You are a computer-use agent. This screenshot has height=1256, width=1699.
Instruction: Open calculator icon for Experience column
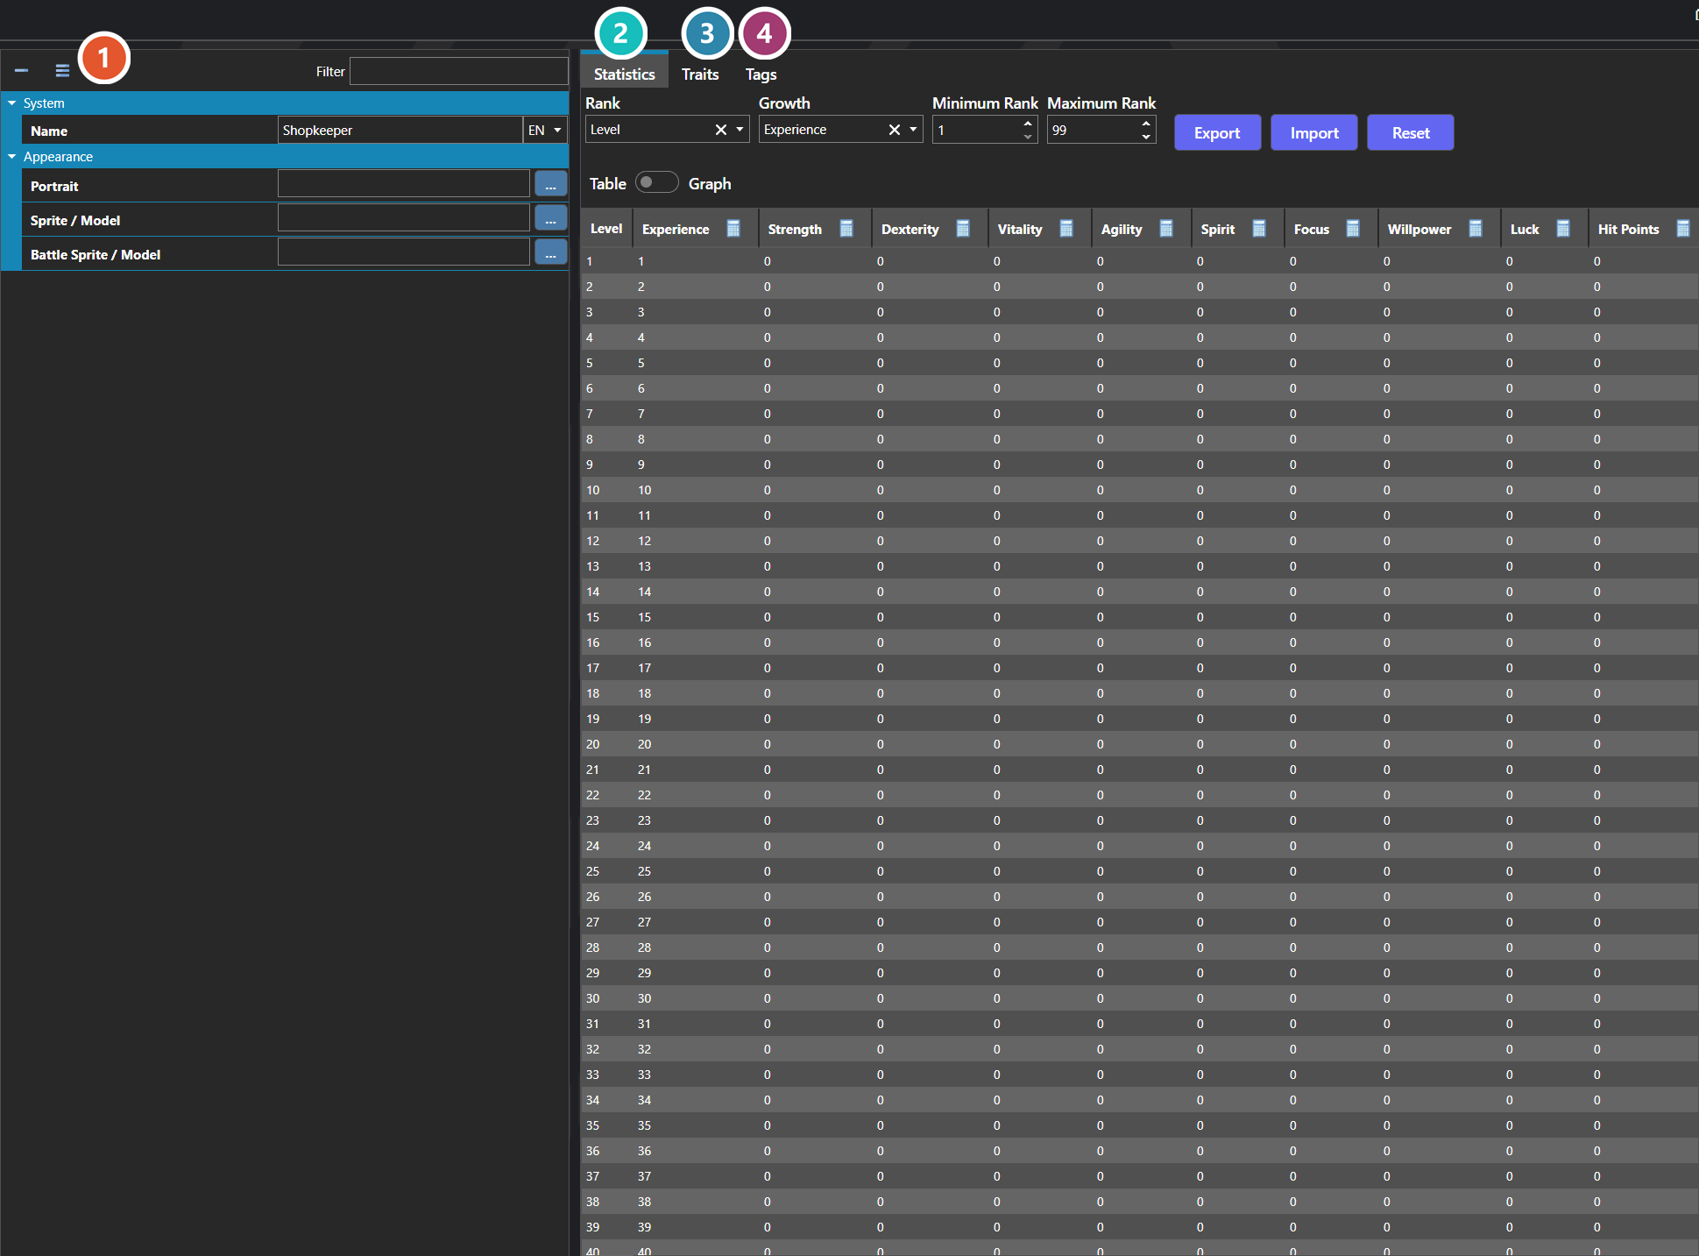[x=733, y=229]
